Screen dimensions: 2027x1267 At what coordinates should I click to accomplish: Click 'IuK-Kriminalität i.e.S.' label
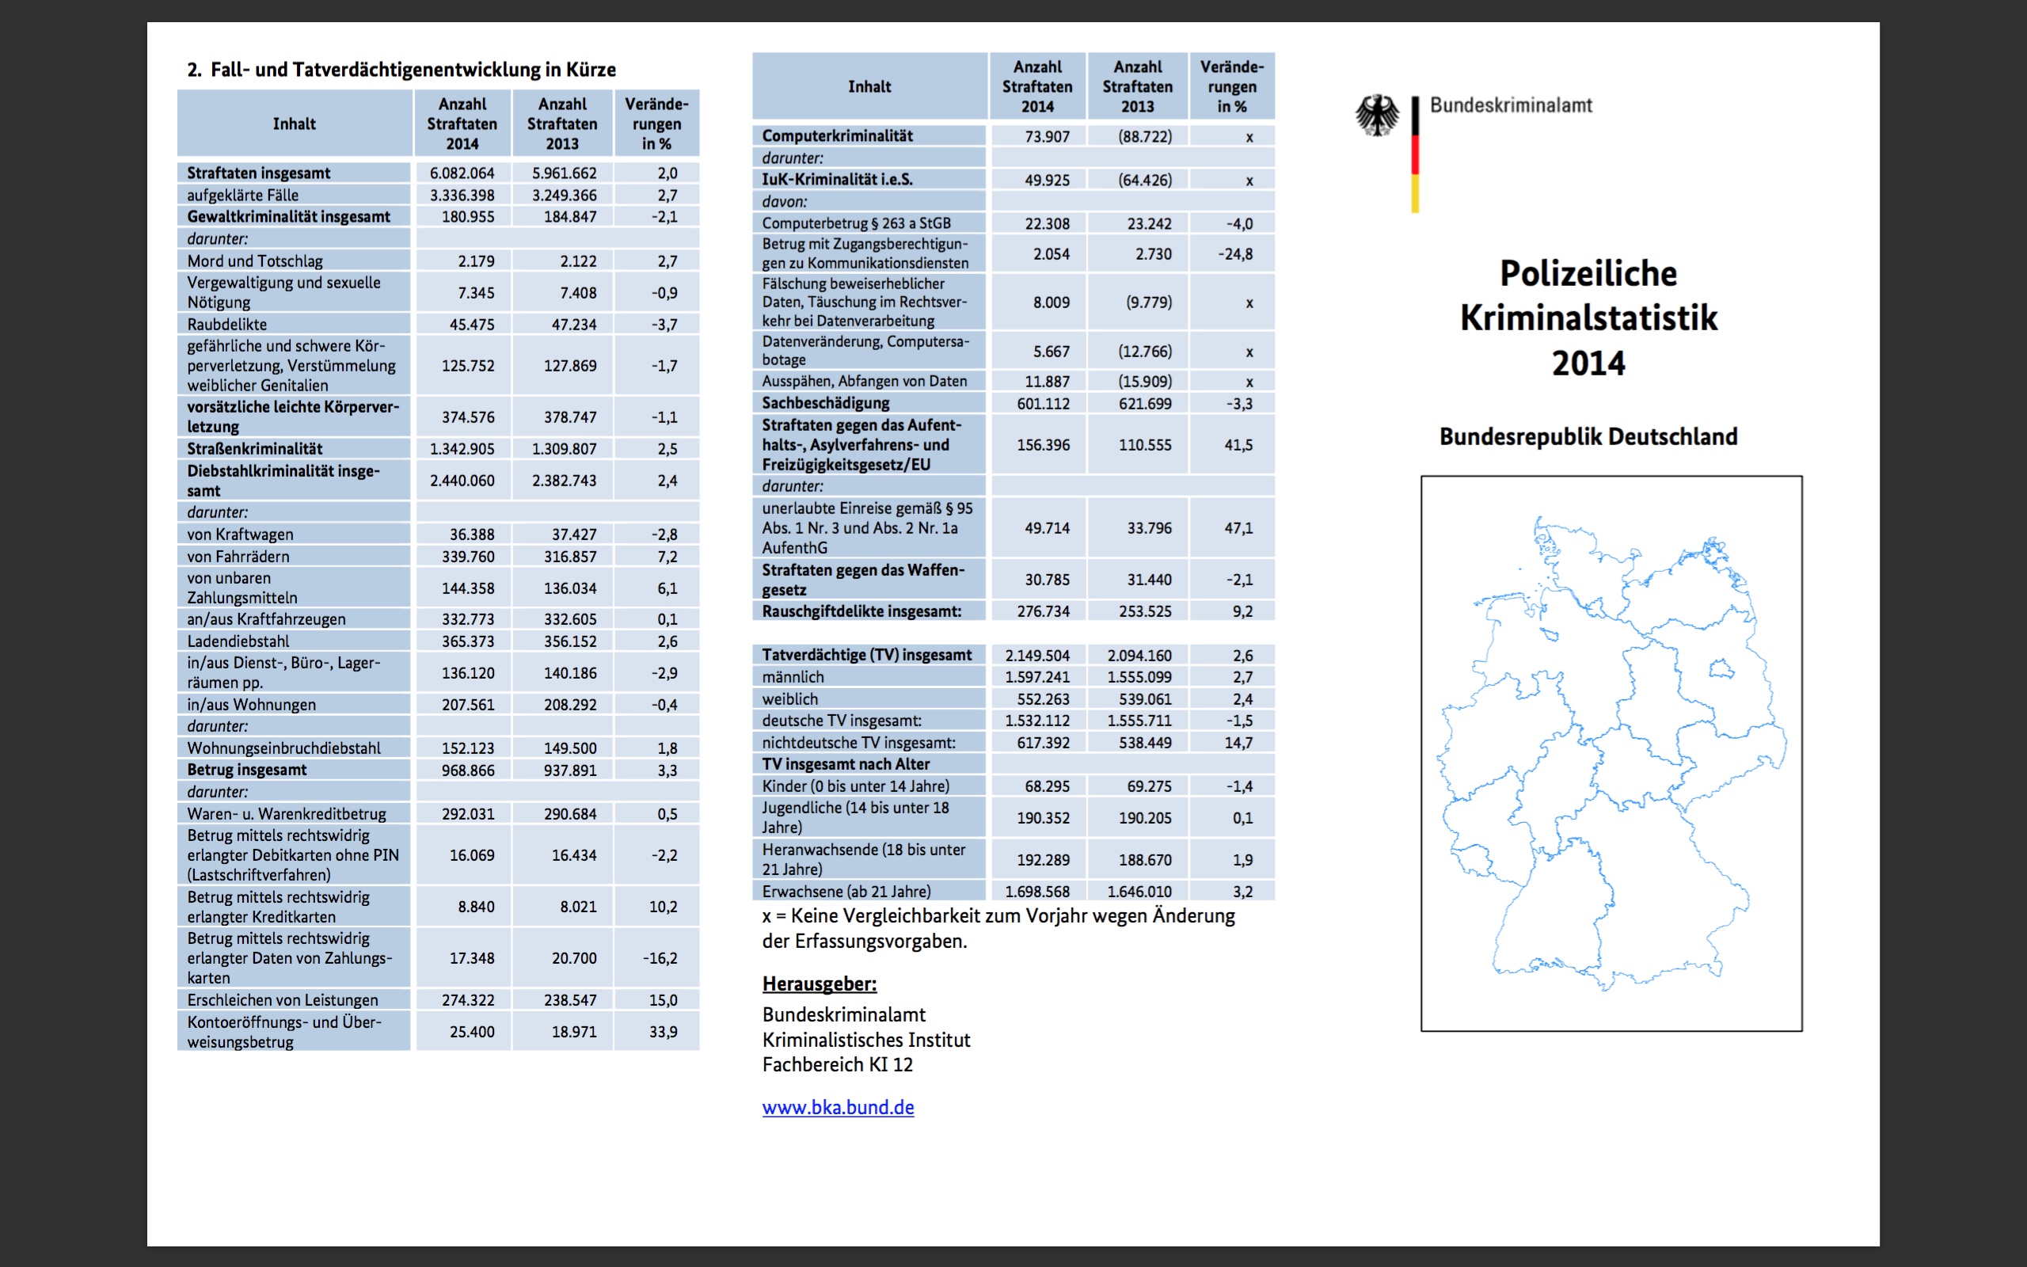838,179
